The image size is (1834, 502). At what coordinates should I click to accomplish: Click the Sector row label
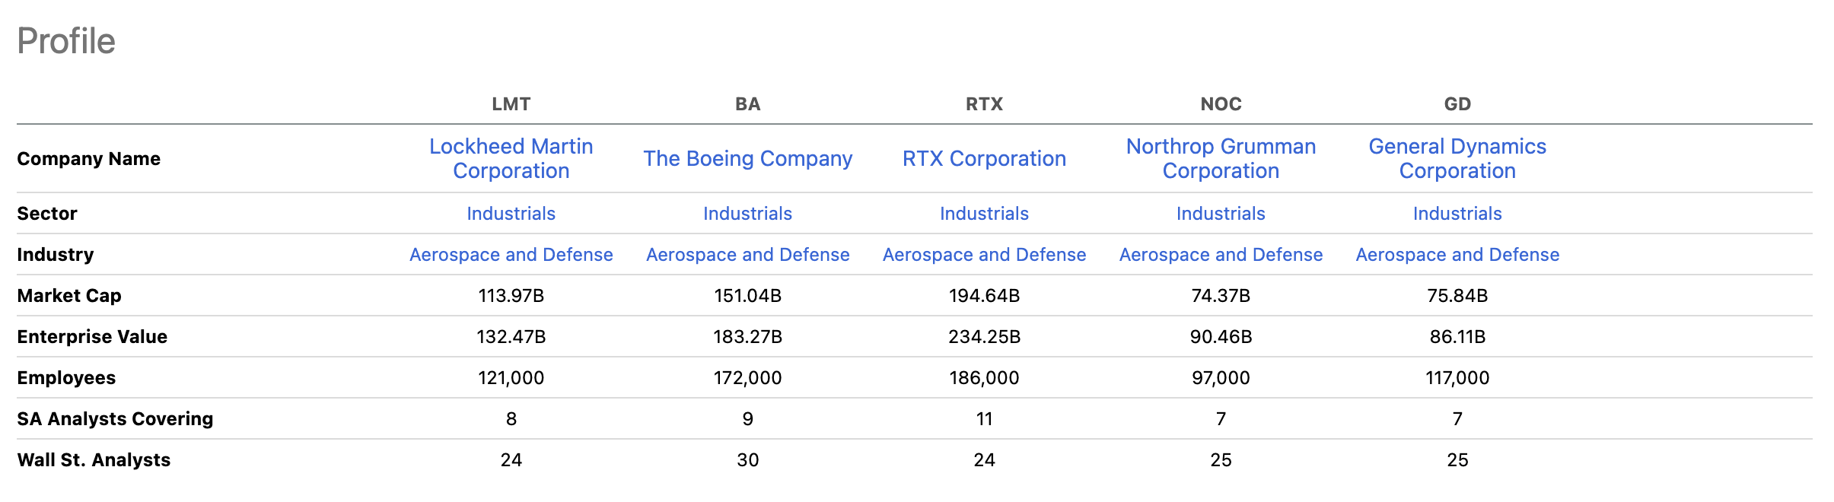point(47,214)
